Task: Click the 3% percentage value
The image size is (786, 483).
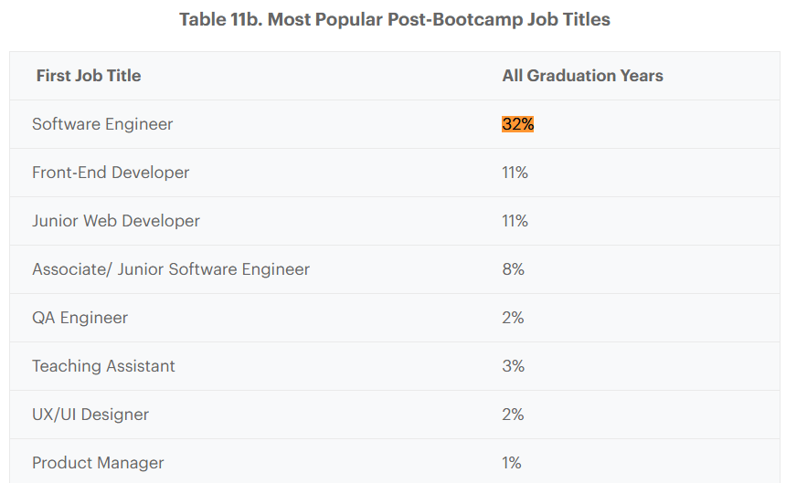Action: coord(513,366)
